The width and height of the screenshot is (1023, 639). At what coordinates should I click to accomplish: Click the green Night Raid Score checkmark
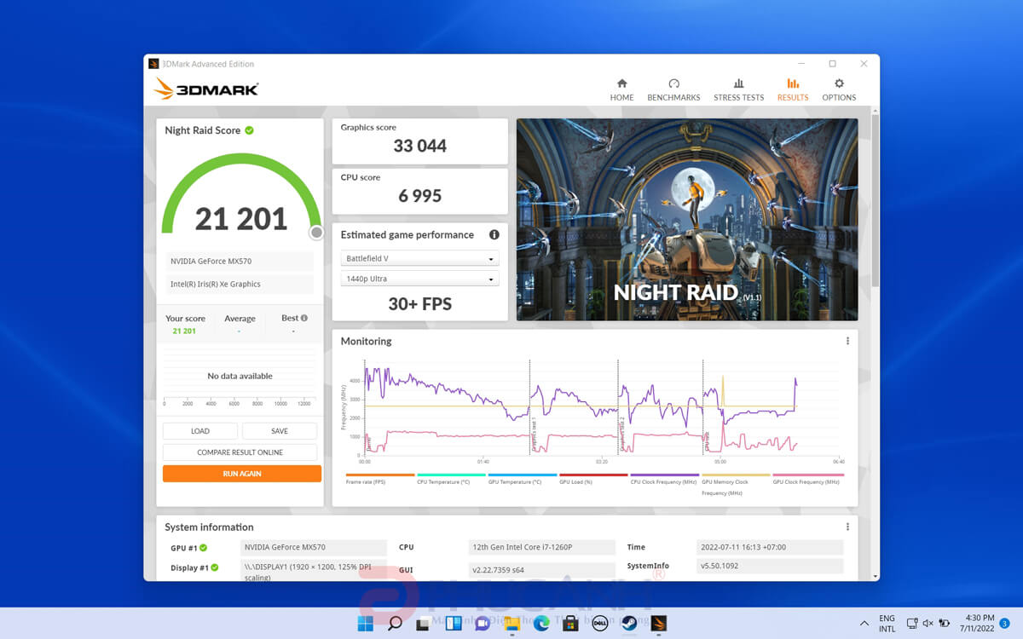pos(249,130)
